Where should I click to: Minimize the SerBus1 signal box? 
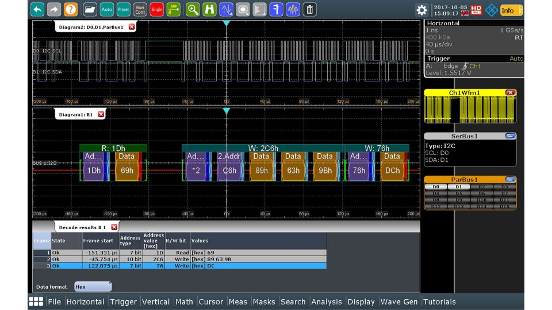(x=510, y=136)
